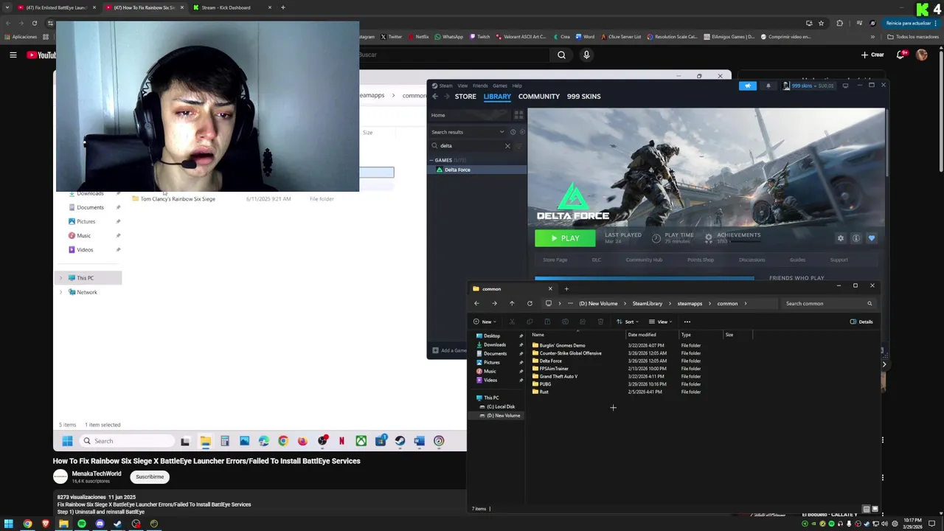Viewport: 944px width, 531px height.
Task: Open Explorer See more ellipsis menu
Action: tap(687, 322)
